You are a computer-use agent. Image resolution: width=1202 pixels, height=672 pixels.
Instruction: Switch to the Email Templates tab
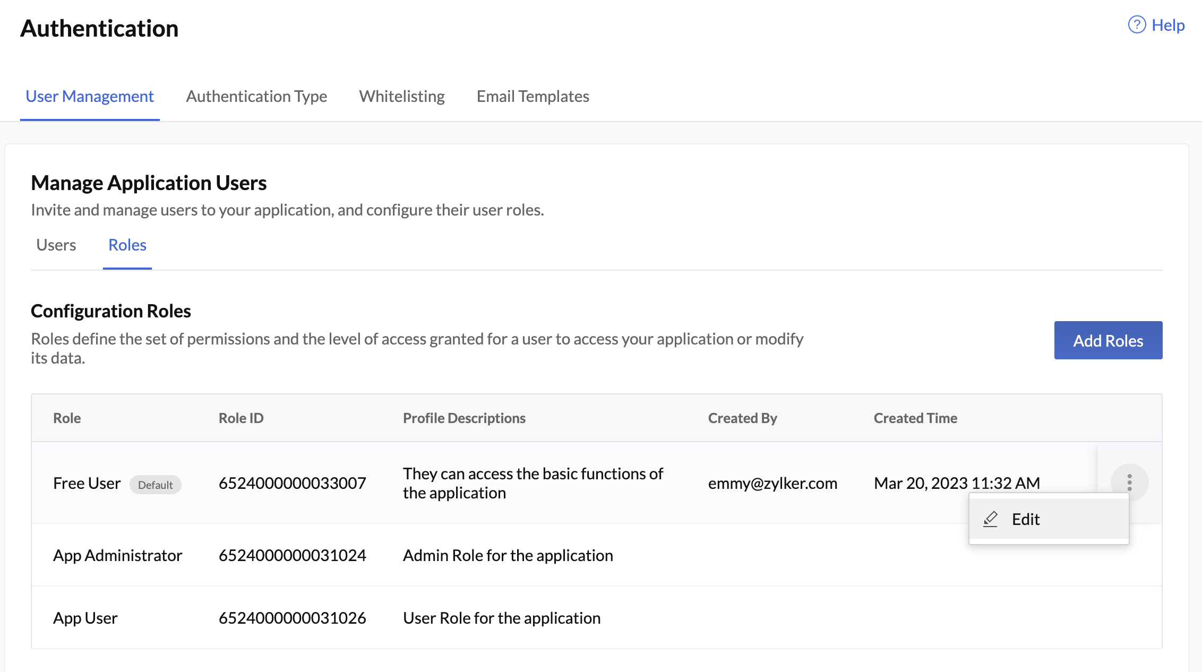coord(533,96)
